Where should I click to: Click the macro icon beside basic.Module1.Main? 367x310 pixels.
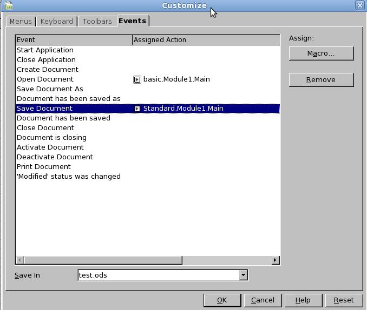[x=137, y=79]
